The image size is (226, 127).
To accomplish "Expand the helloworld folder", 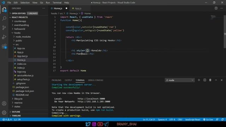I will tap(29, 29).
